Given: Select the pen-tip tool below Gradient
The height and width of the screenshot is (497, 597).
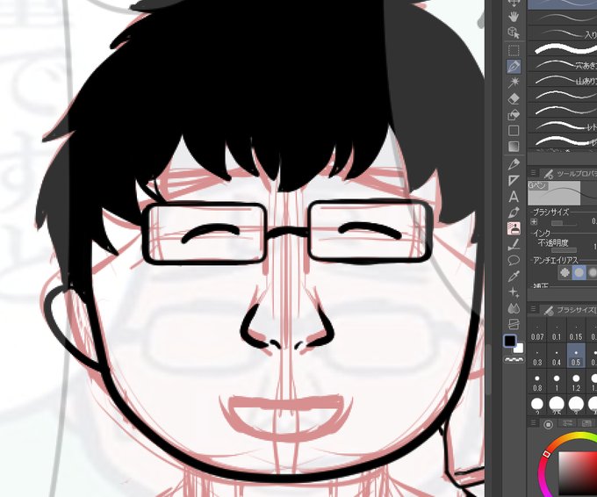Looking at the screenshot, I should coord(514,164).
